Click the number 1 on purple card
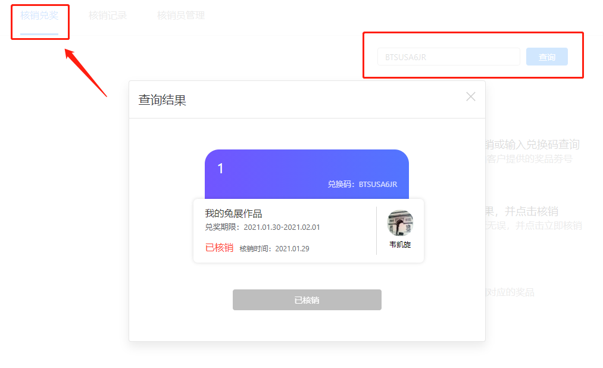Image resolution: width=603 pixels, height=368 pixels. point(220,169)
